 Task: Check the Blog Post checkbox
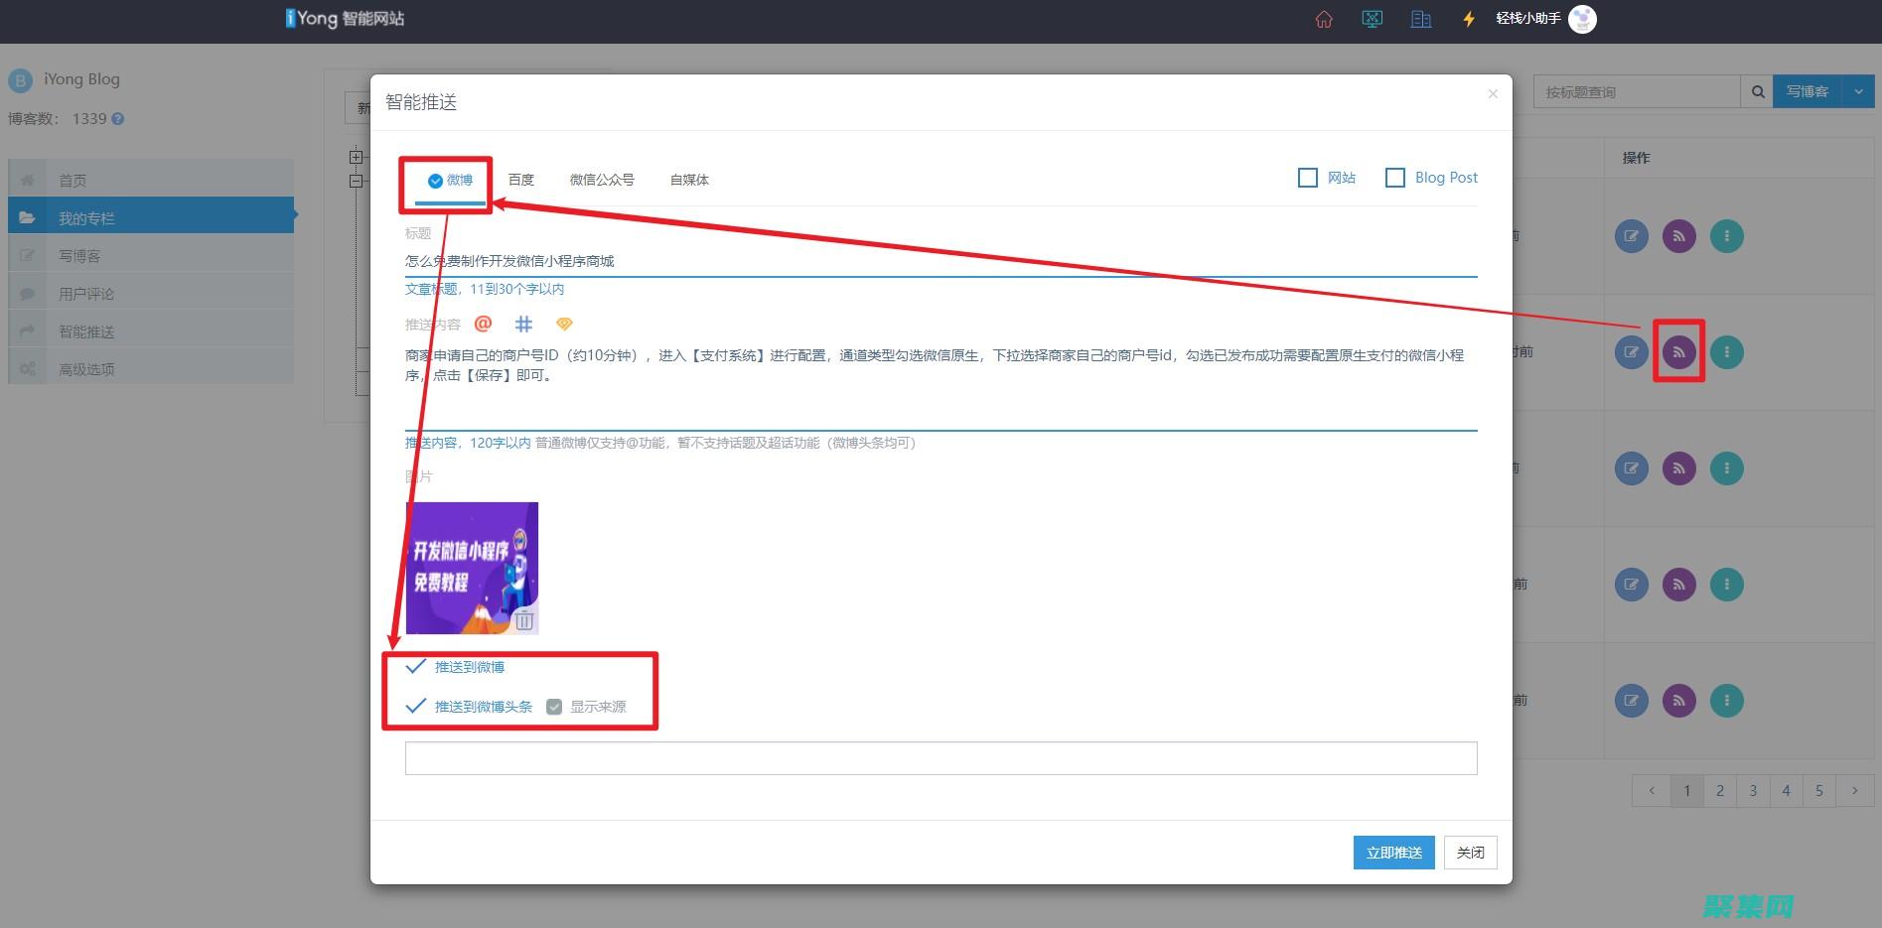[x=1395, y=178]
